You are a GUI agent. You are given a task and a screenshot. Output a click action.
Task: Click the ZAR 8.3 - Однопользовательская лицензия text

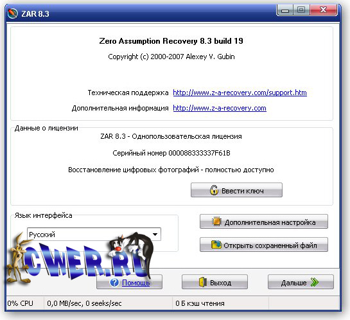point(171,136)
